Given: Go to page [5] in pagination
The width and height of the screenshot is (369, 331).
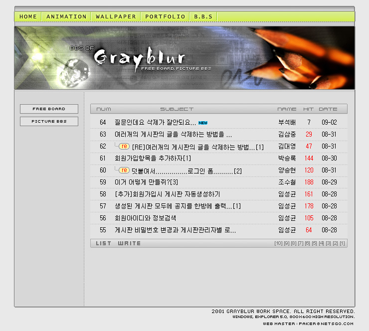Looking at the screenshot, I should [315, 243].
